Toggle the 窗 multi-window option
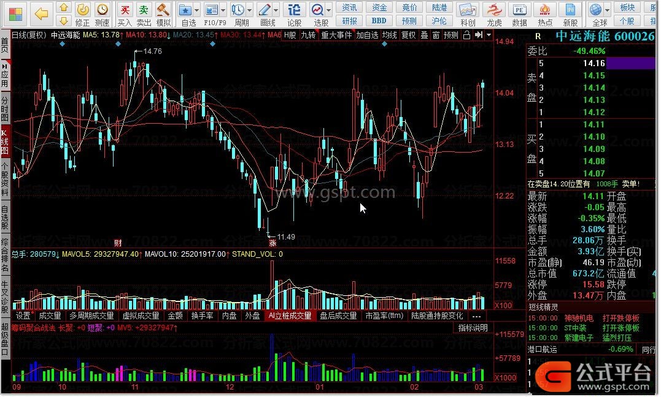 (x=436, y=35)
